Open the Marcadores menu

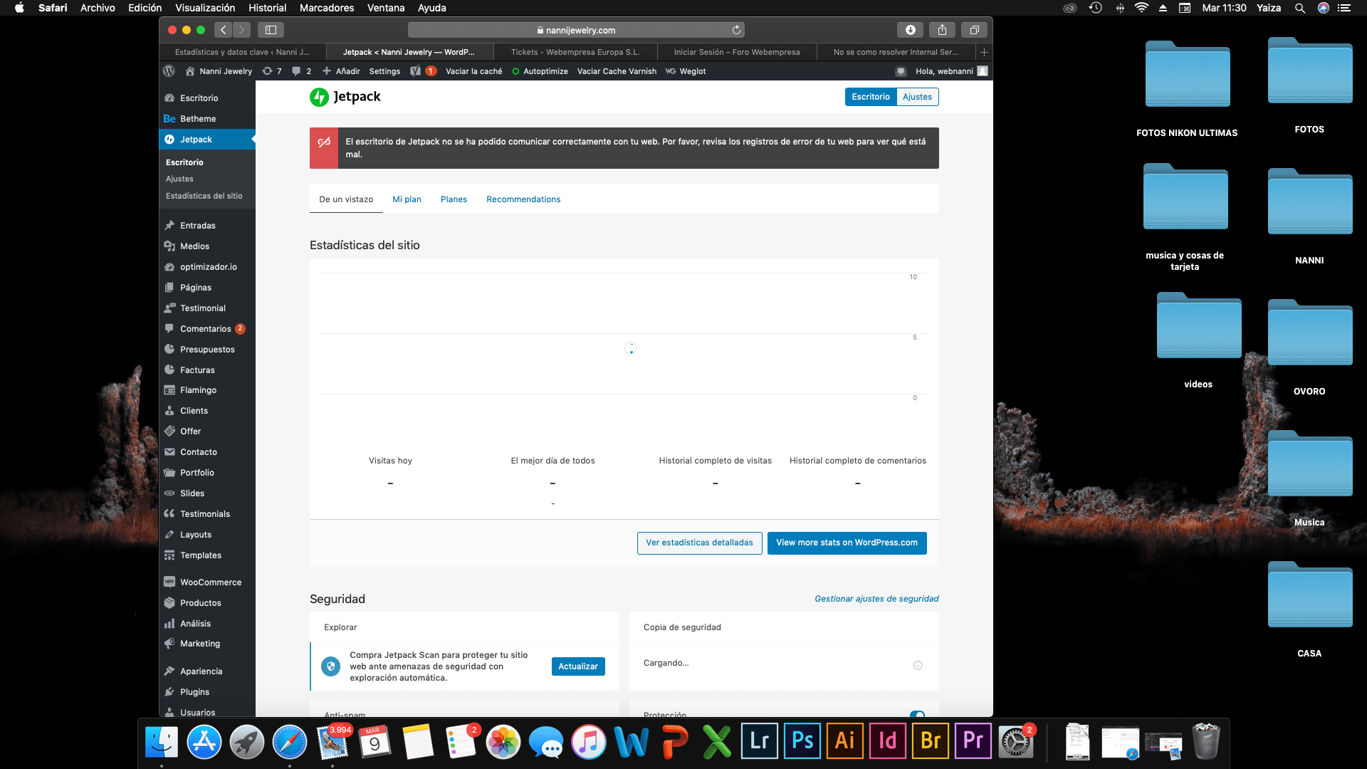327,8
